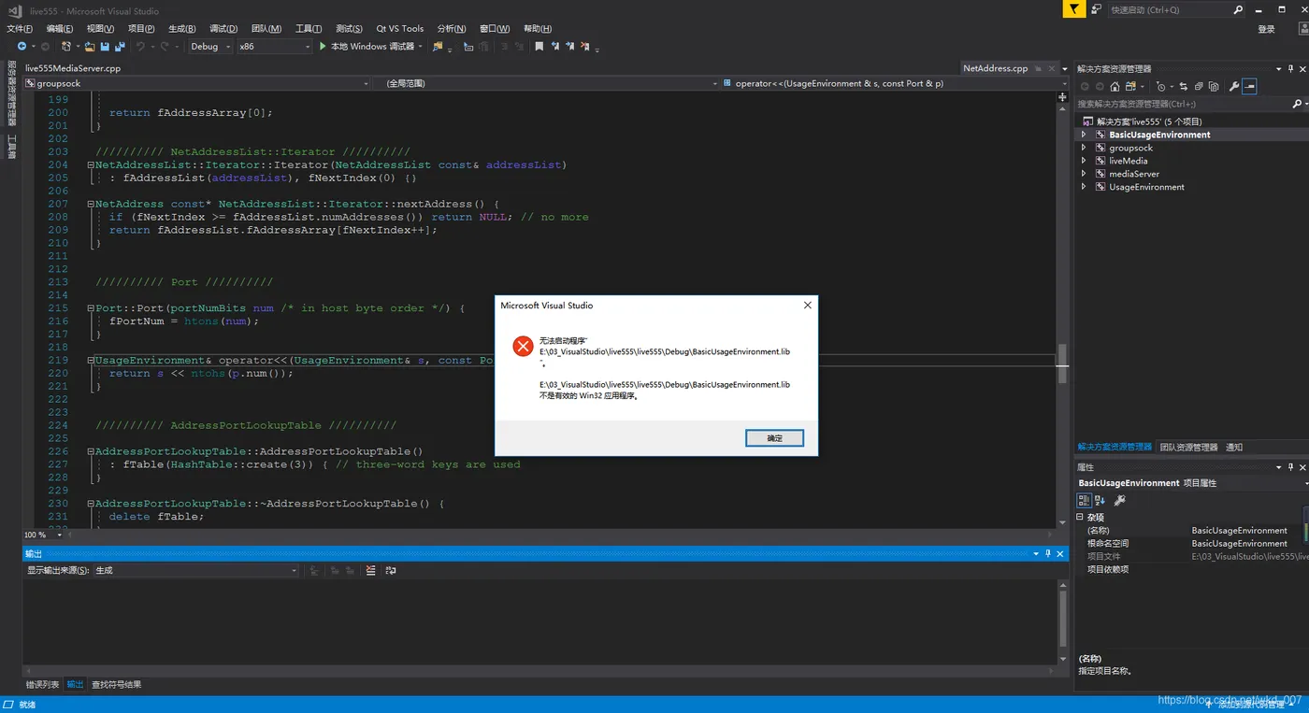The image size is (1309, 713).
Task: Expand the liveMedia project node
Action: 1084,161
